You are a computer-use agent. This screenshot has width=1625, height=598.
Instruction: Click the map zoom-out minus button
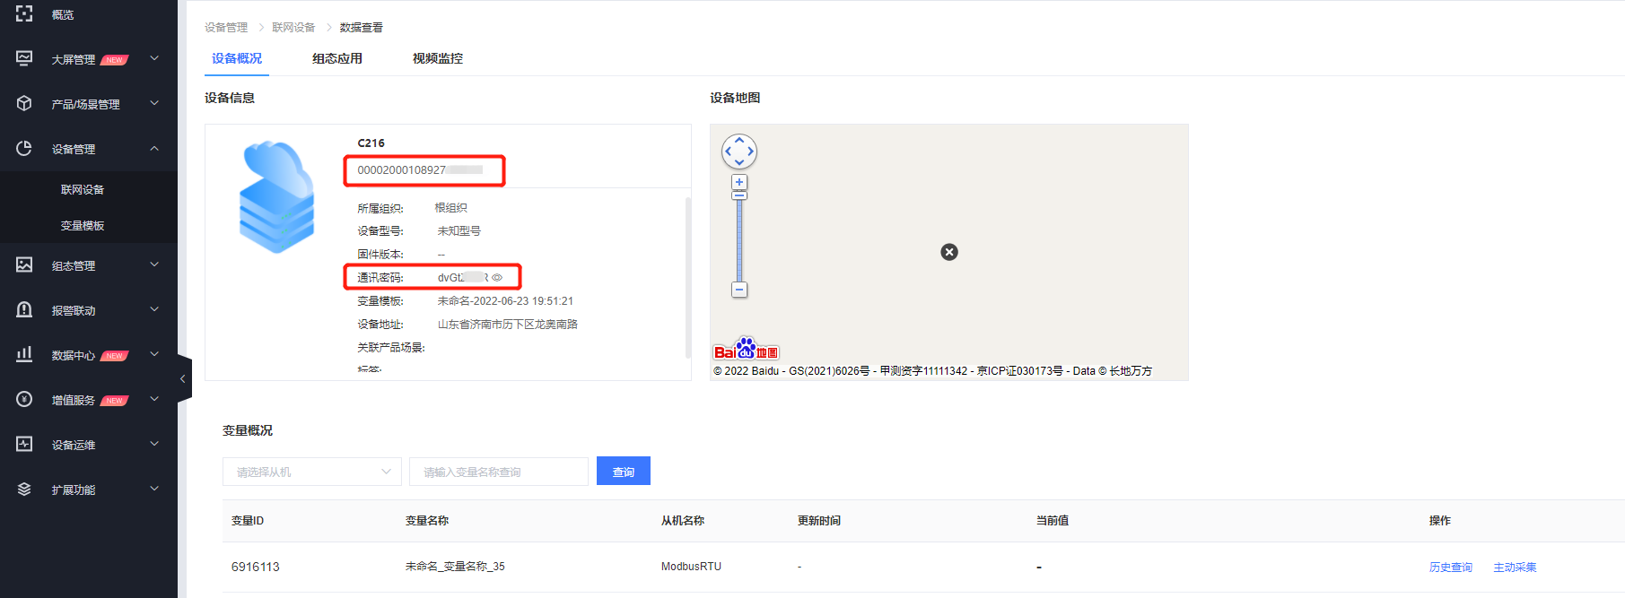[x=739, y=290]
